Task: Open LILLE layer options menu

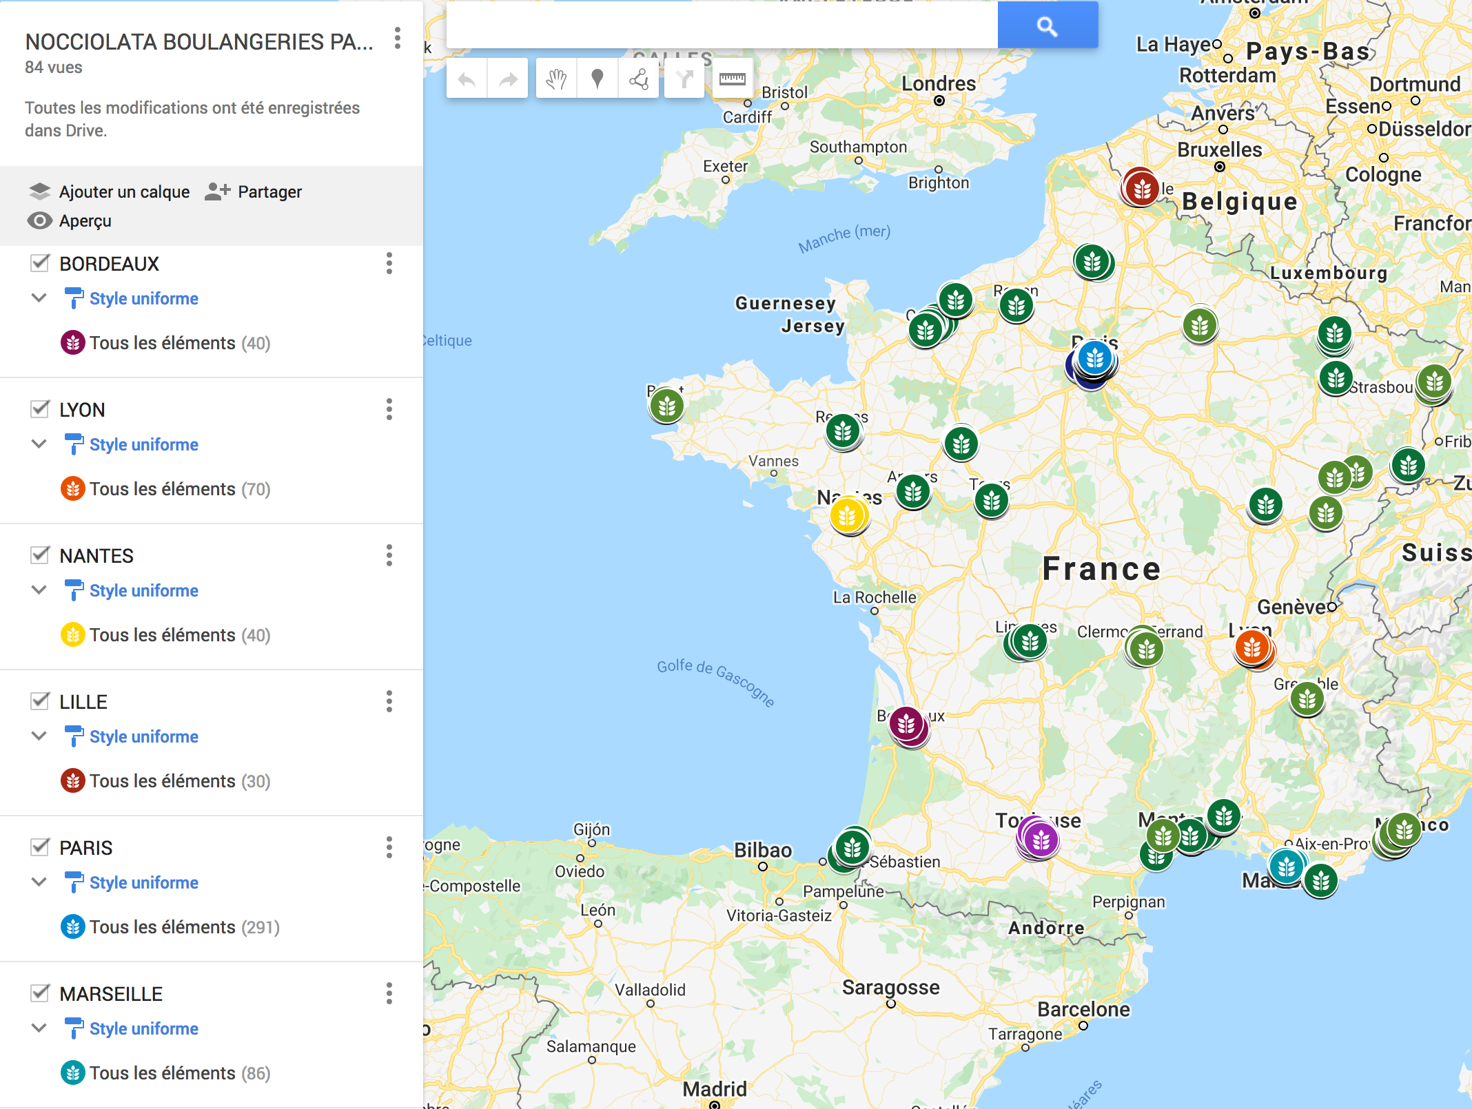Action: pyautogui.click(x=389, y=701)
